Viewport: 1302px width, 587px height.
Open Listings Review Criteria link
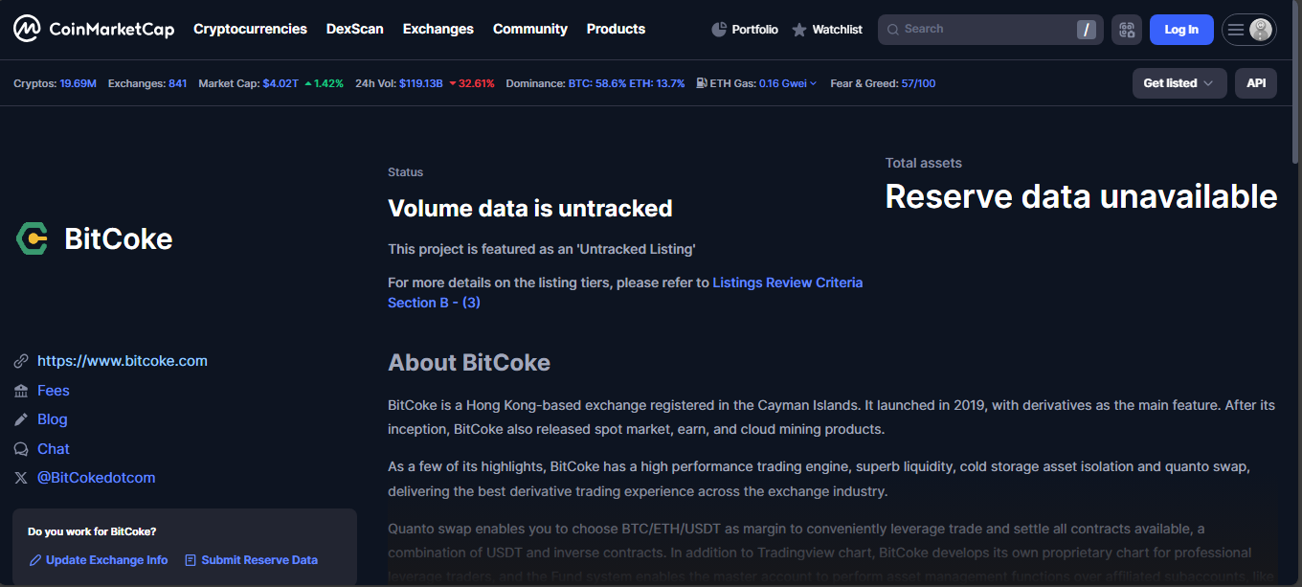pyautogui.click(x=787, y=282)
